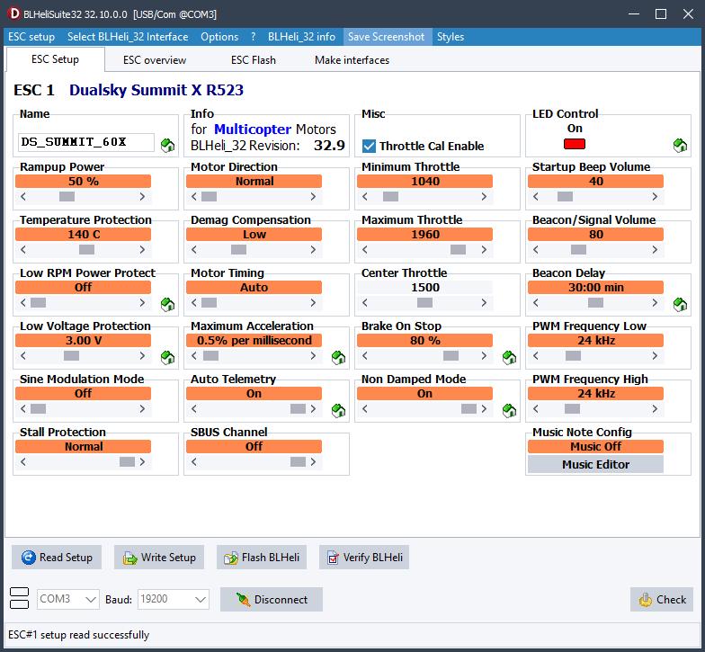The height and width of the screenshot is (652, 705).
Task: Click 'ESC#1 setup read successfully' status text
Action: click(x=79, y=635)
